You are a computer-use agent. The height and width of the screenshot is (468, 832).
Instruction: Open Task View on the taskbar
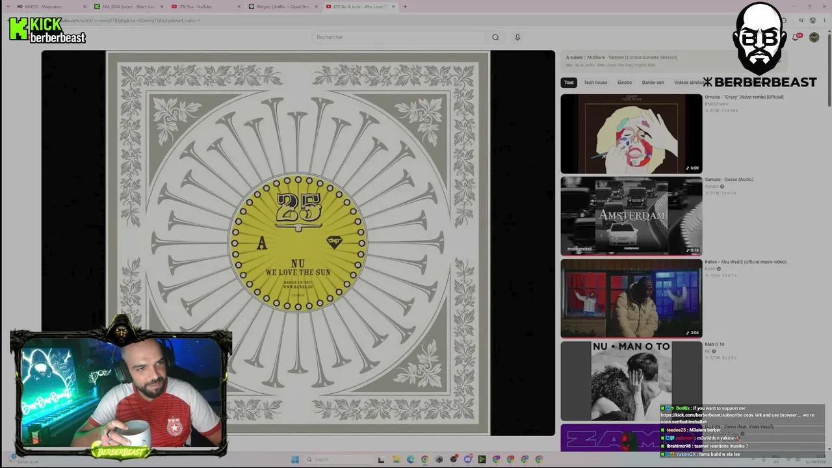[x=381, y=460]
